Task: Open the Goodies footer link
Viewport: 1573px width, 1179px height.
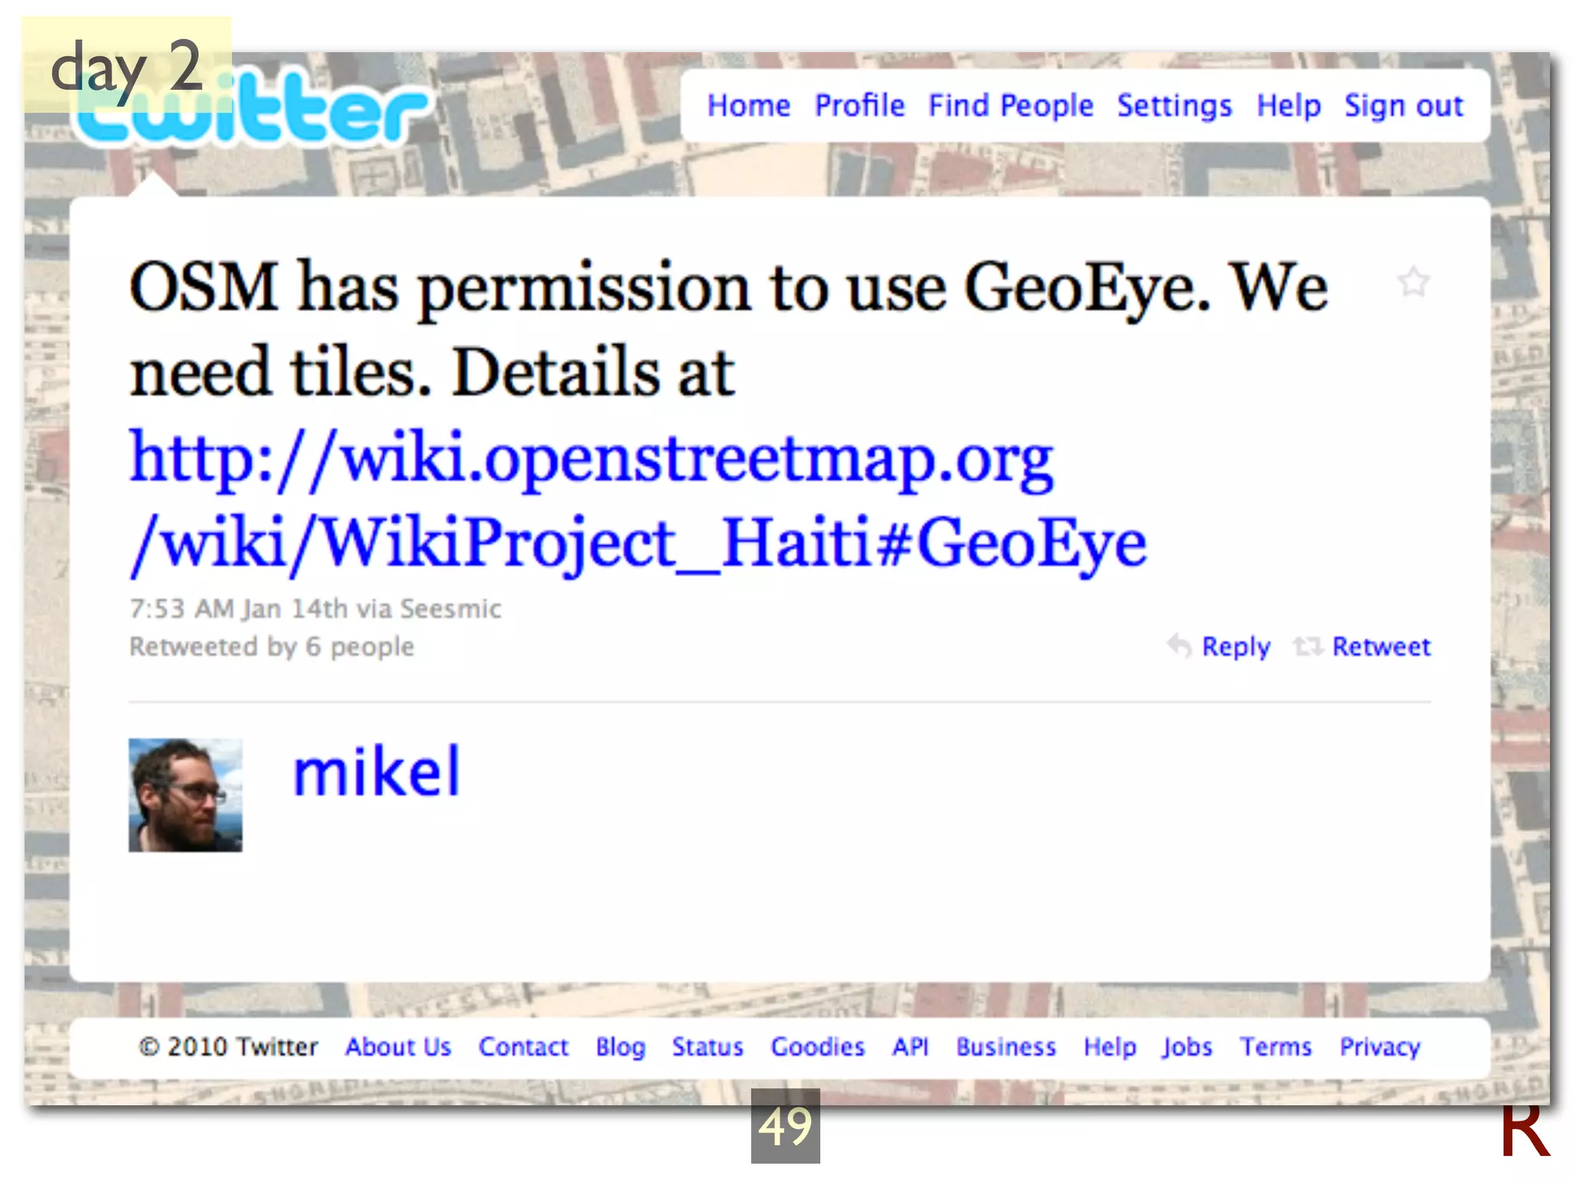Action: [x=818, y=1047]
